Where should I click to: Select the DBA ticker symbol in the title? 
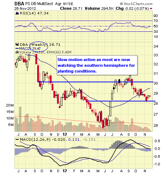19,4
